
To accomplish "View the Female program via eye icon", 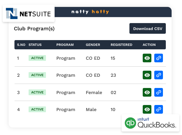I will [x=147, y=92].
